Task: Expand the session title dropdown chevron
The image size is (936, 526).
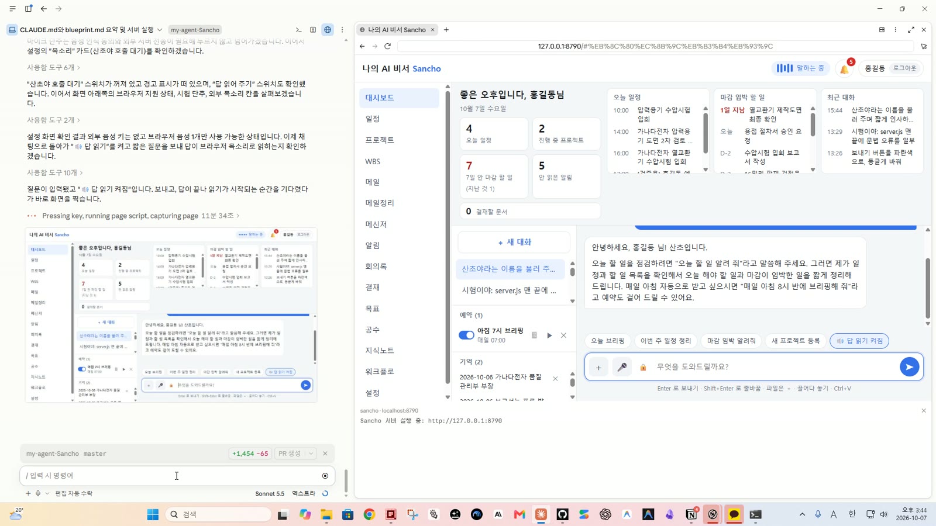Action: [x=160, y=30]
